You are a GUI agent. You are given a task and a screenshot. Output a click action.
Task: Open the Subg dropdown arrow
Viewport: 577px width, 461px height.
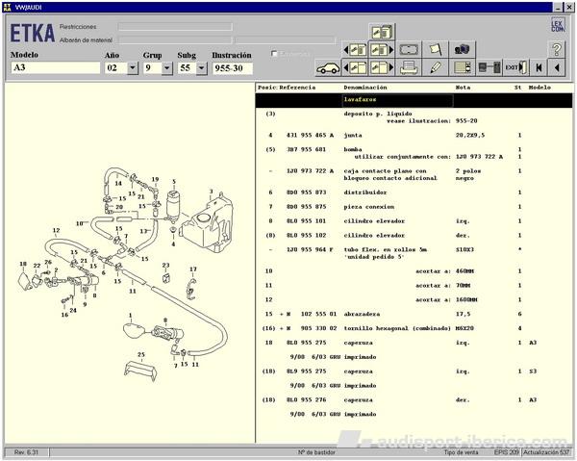pos(202,68)
